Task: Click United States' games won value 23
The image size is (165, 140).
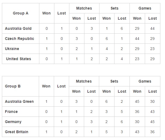Action: click(x=137, y=59)
